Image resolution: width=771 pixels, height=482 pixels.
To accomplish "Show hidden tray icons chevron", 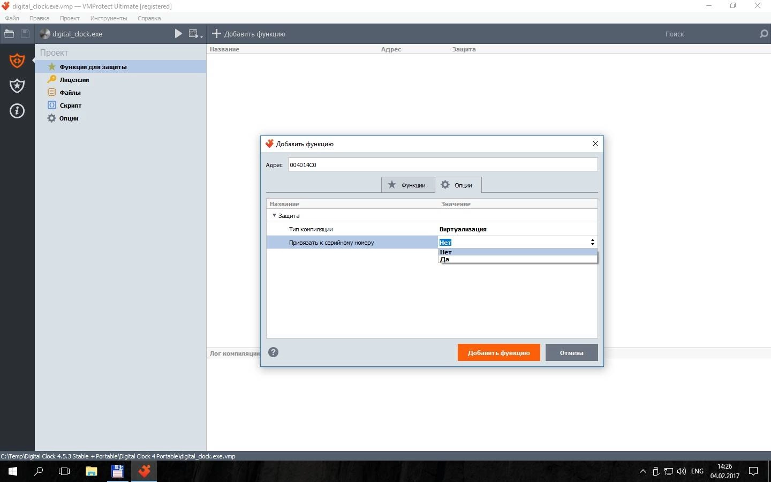I will coord(643,471).
